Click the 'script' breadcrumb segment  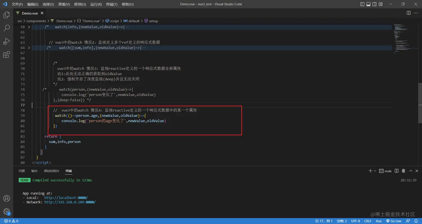(112, 21)
